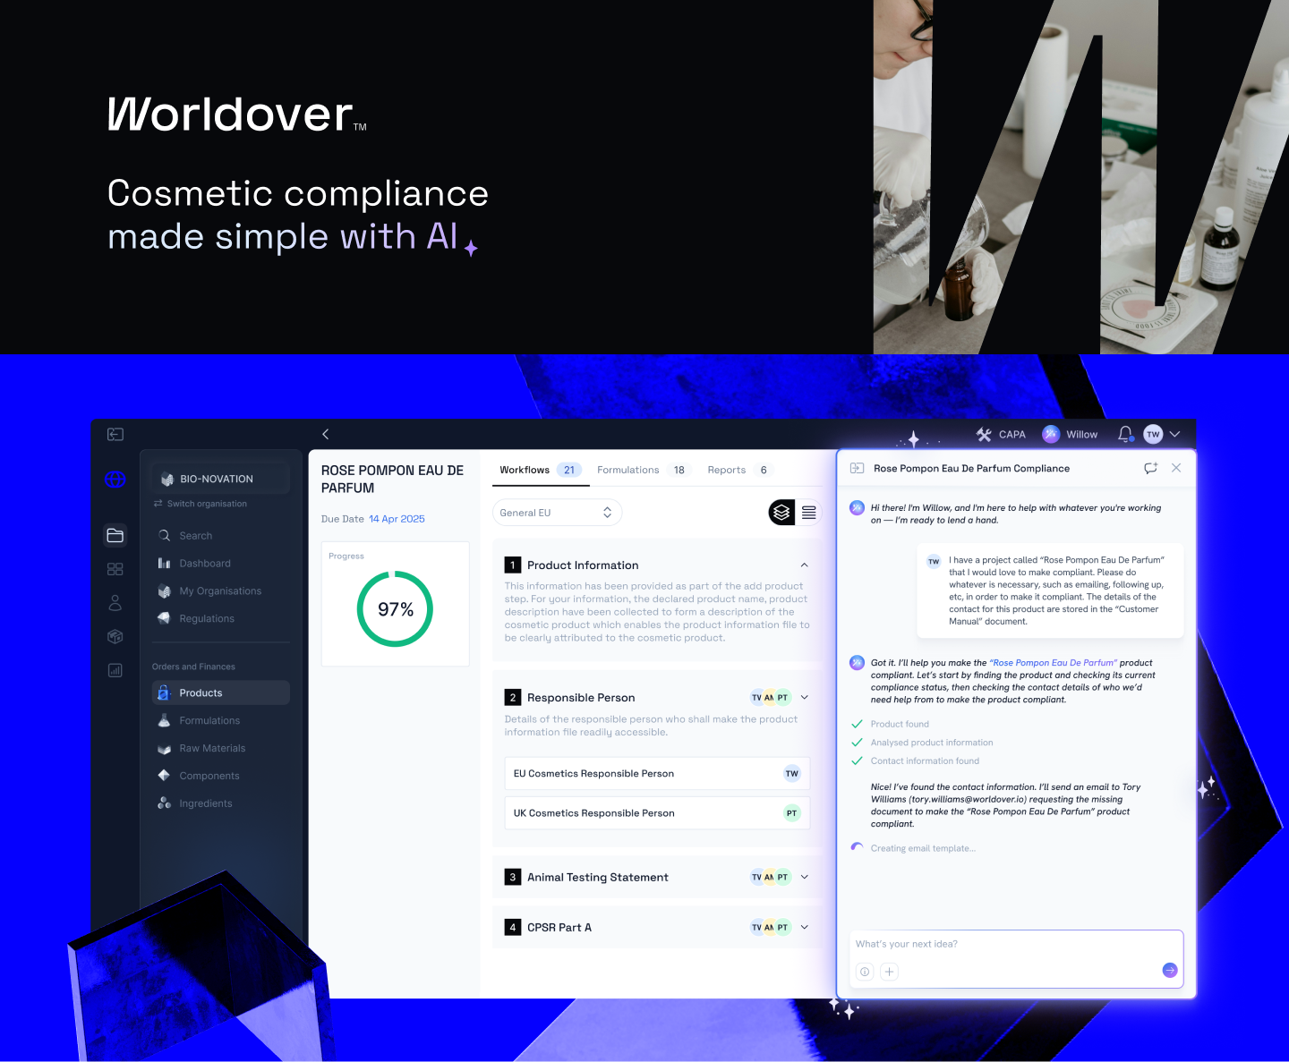Click the due date 14 Apr 2025

397,519
